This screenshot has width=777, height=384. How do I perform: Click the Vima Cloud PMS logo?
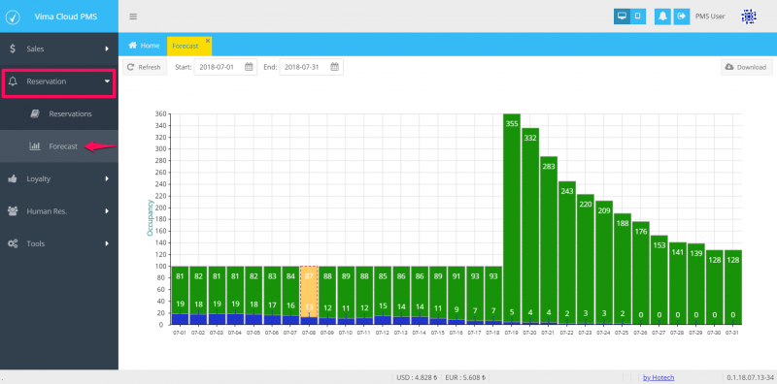tap(13, 16)
